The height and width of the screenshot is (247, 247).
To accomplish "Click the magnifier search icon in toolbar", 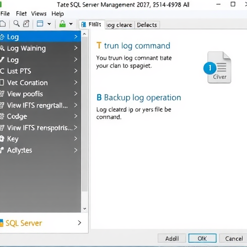I will coord(16,24).
